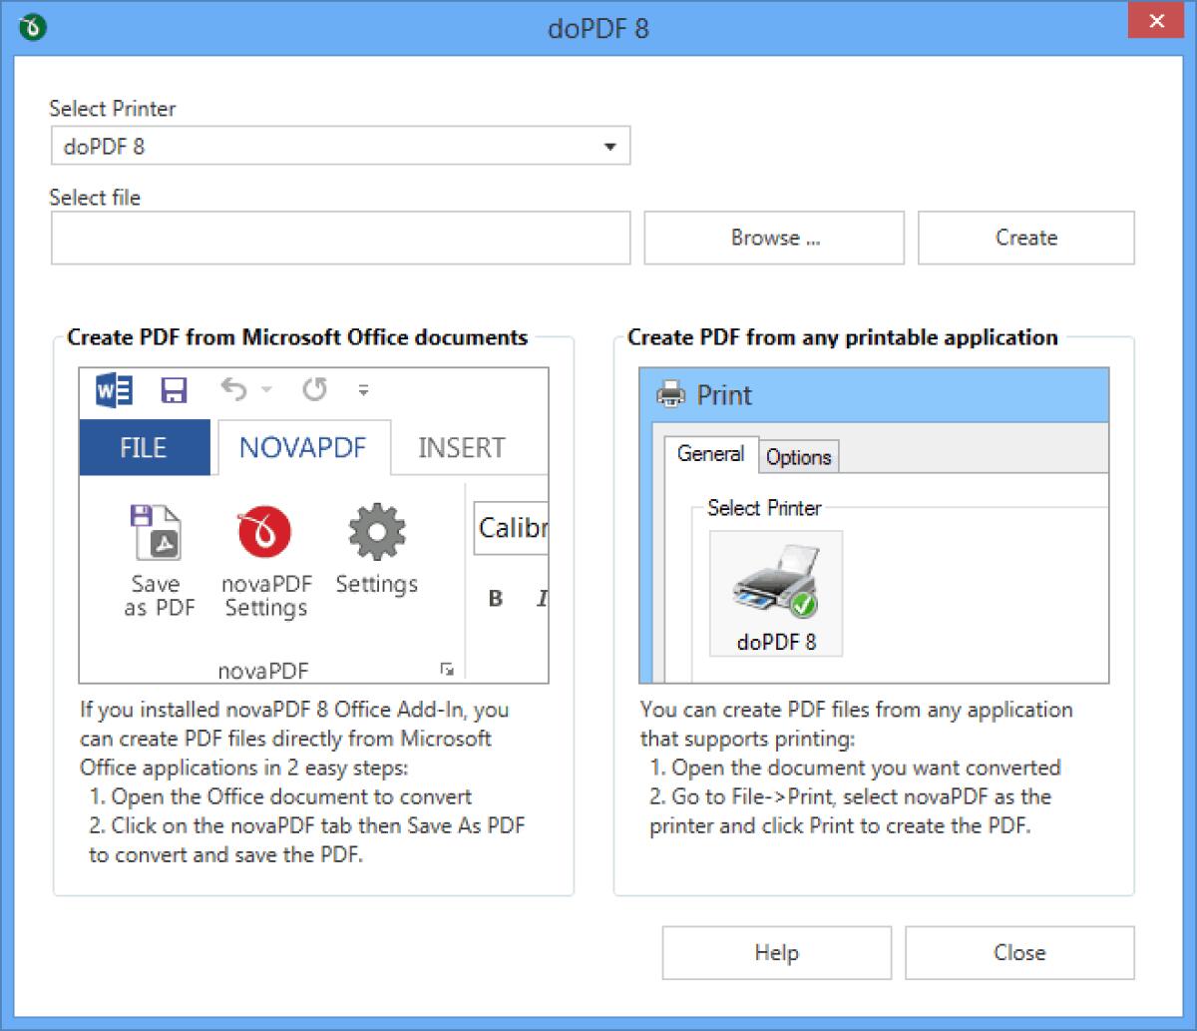Open the novaPDF ribbon group dialog launcher
The height and width of the screenshot is (1031, 1197).
[x=448, y=669]
